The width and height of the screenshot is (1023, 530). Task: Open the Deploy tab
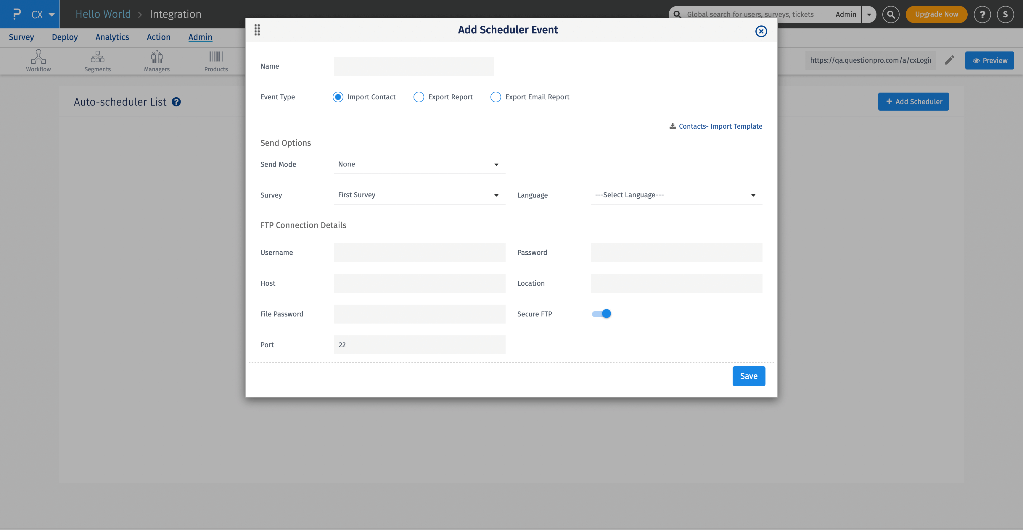pyautogui.click(x=65, y=37)
